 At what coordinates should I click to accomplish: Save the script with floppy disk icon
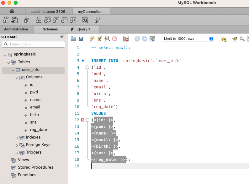pos(81,39)
